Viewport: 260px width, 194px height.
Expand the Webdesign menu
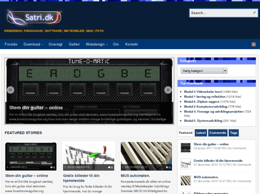click(x=97, y=44)
